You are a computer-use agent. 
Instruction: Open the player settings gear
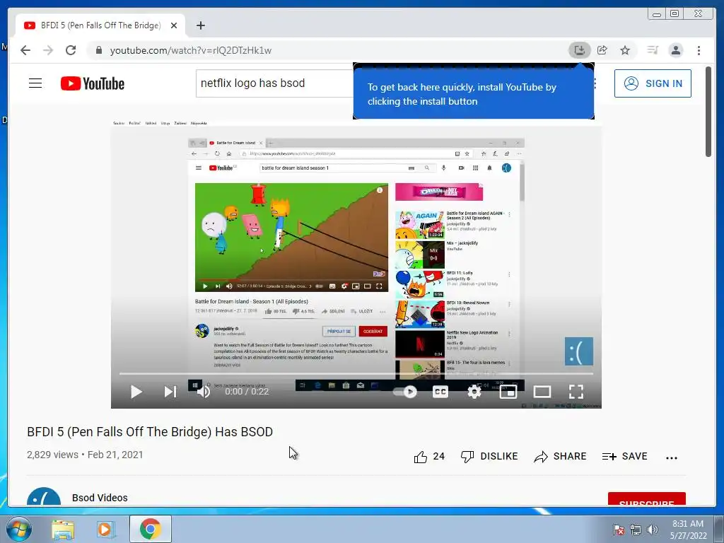[x=474, y=392]
